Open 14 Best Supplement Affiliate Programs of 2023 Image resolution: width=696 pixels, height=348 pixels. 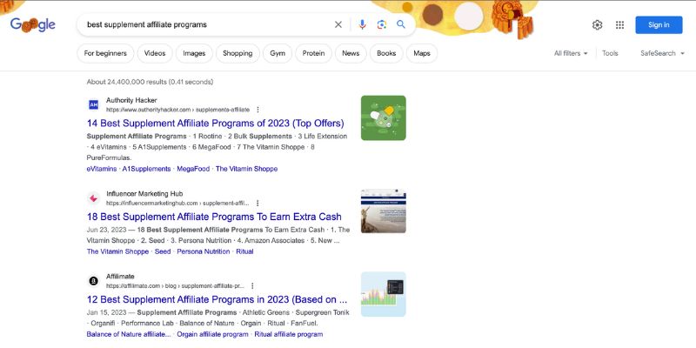pos(215,123)
